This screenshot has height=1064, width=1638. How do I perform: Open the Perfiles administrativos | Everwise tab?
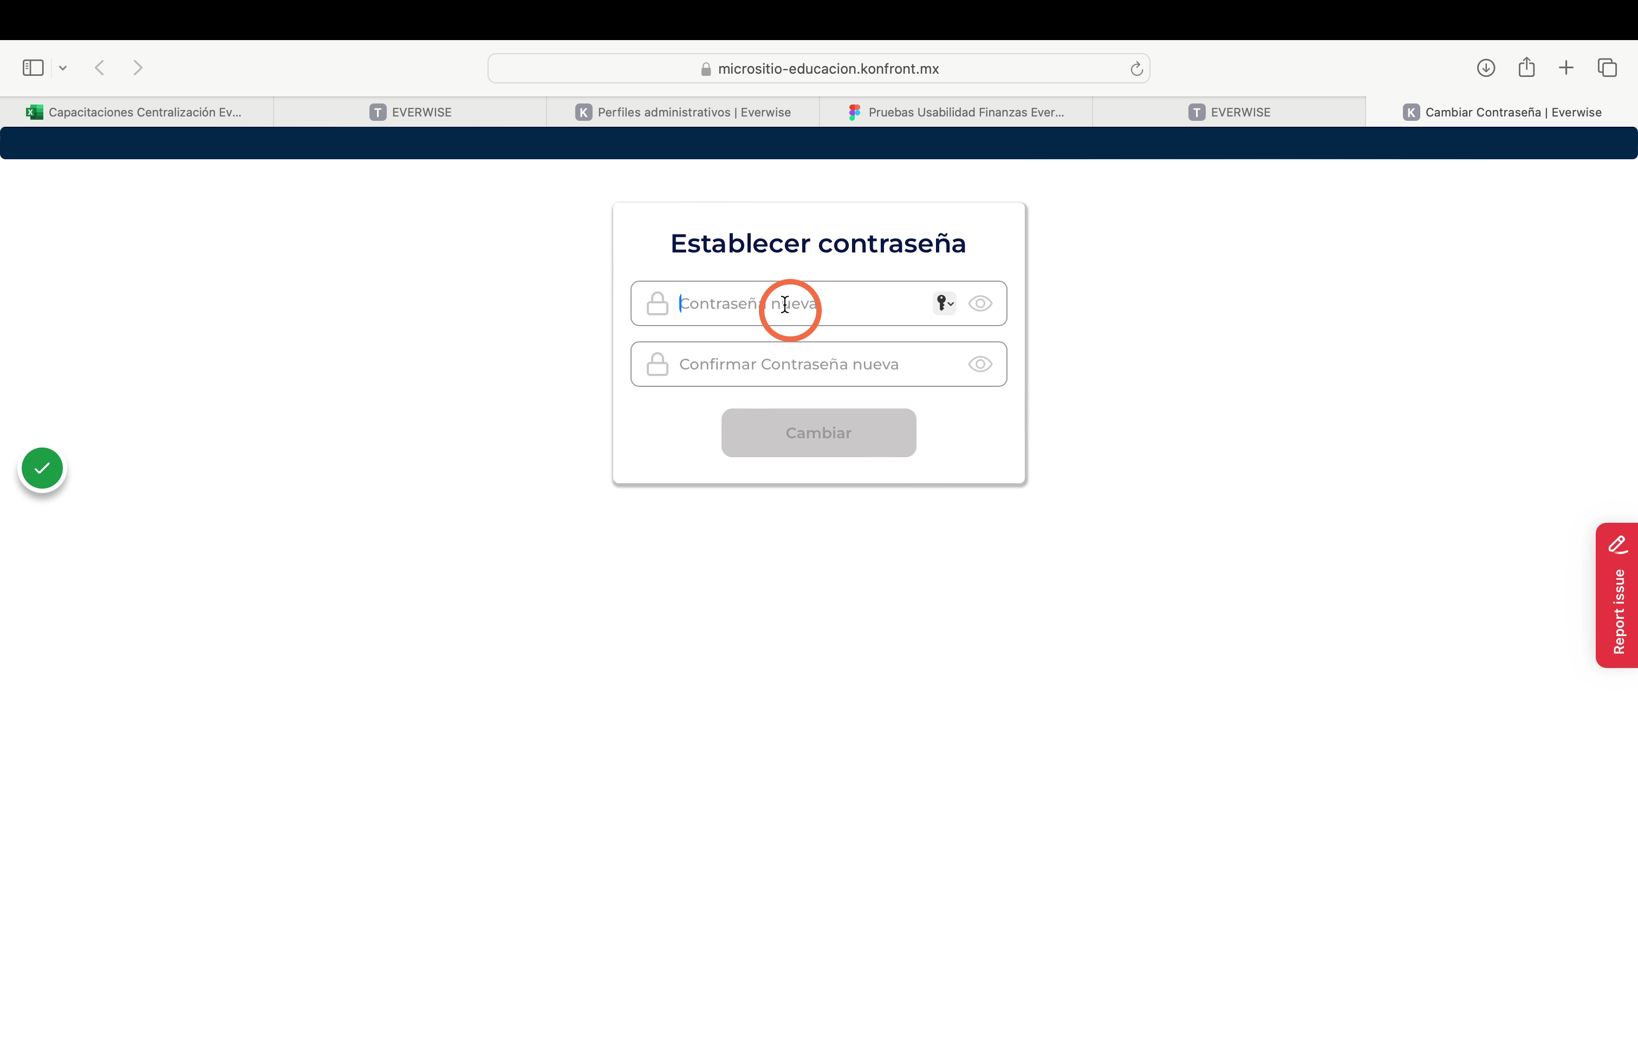click(x=682, y=112)
